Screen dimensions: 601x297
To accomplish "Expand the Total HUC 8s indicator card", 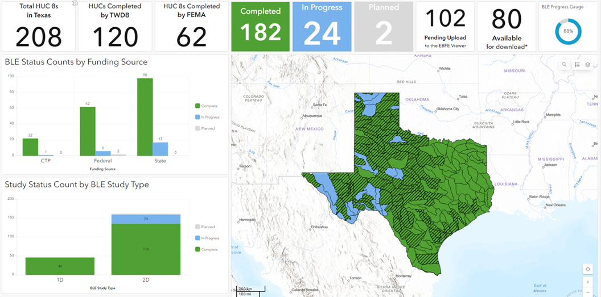I will click(x=75, y=4).
